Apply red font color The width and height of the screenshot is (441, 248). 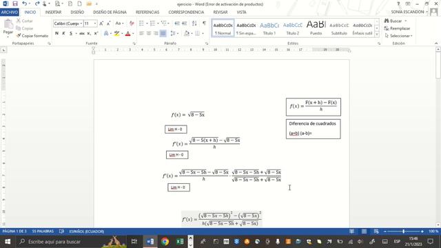click(x=127, y=34)
